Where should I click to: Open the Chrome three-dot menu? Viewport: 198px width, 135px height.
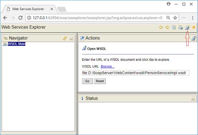pyautogui.click(x=193, y=18)
